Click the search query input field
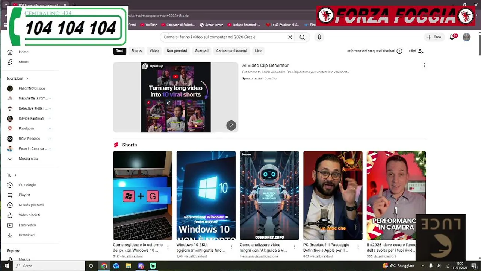The height and width of the screenshot is (271, 481). [224, 37]
